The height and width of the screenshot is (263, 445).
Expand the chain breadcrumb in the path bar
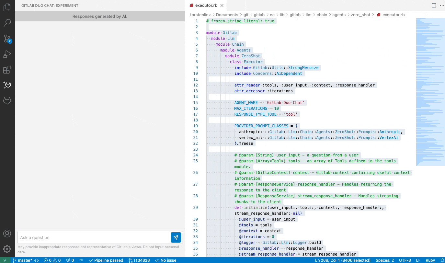pyautogui.click(x=322, y=15)
